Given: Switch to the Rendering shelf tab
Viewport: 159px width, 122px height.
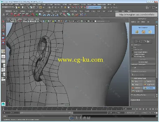Looking at the screenshot, I should coord(65,11).
